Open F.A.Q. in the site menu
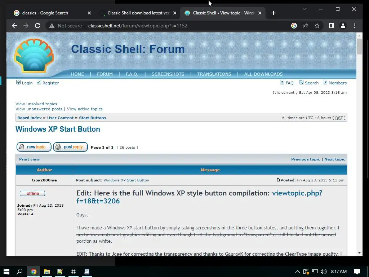Viewport: 369px width, 277px height. 132,74
